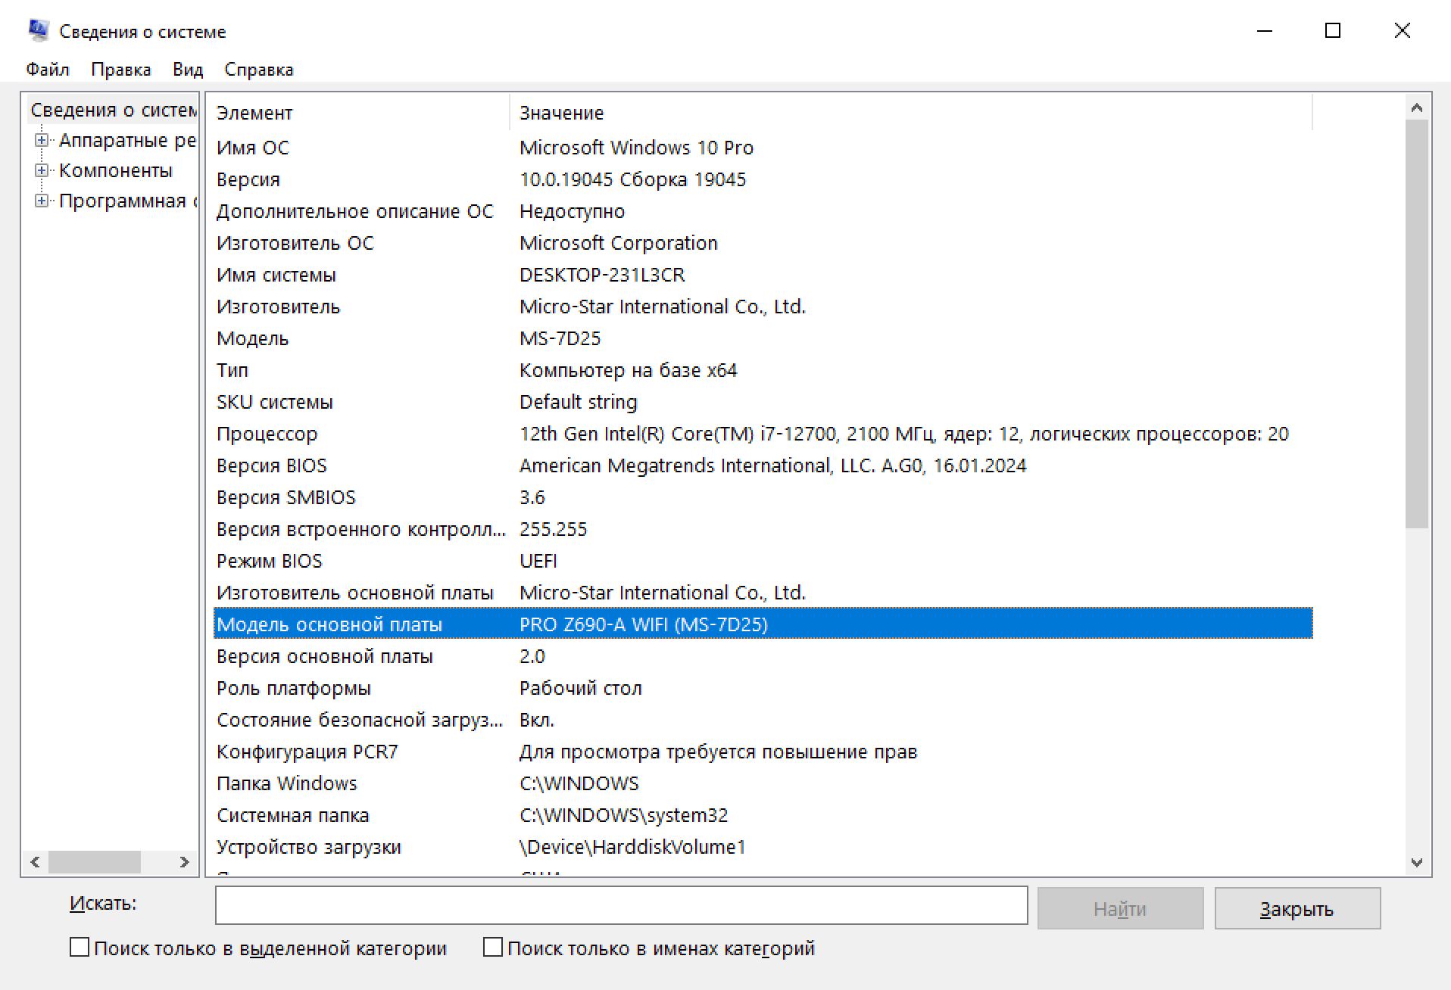The height and width of the screenshot is (990, 1451).
Task: Select the Папка Windows row
Action: tap(763, 783)
